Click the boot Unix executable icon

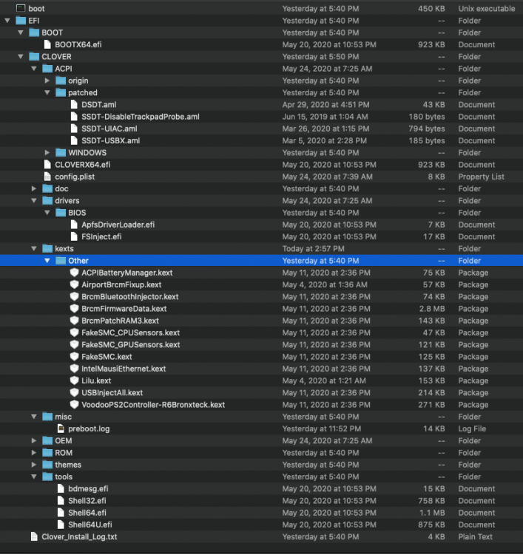[x=21, y=8]
